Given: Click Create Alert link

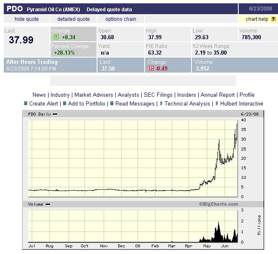Looking at the screenshot, I should coord(43,103).
